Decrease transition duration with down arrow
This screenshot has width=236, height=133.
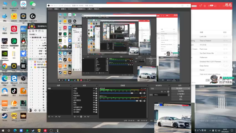168,95
